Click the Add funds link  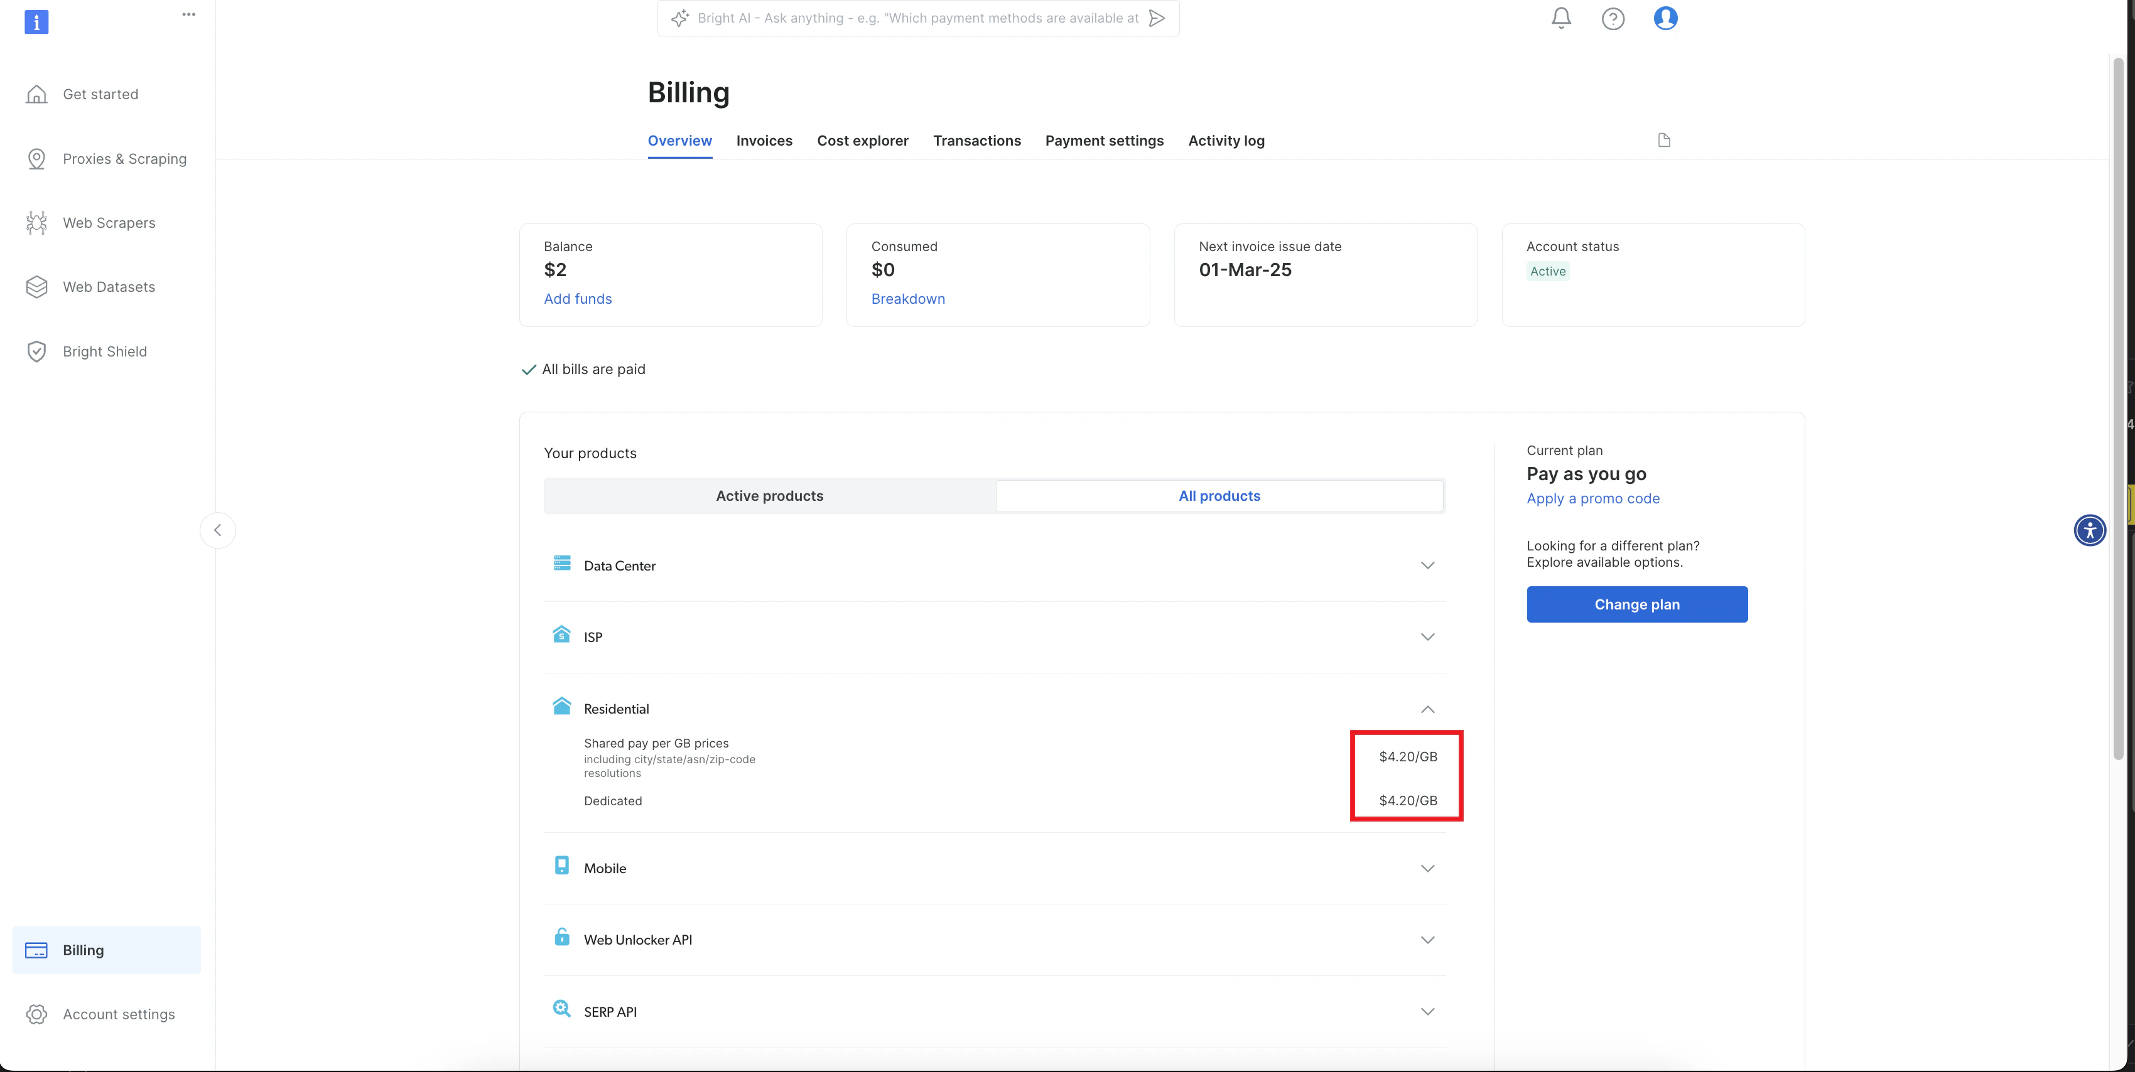577,299
